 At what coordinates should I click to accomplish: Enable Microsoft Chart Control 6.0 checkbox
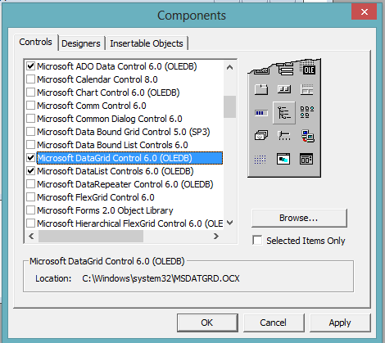(30, 93)
